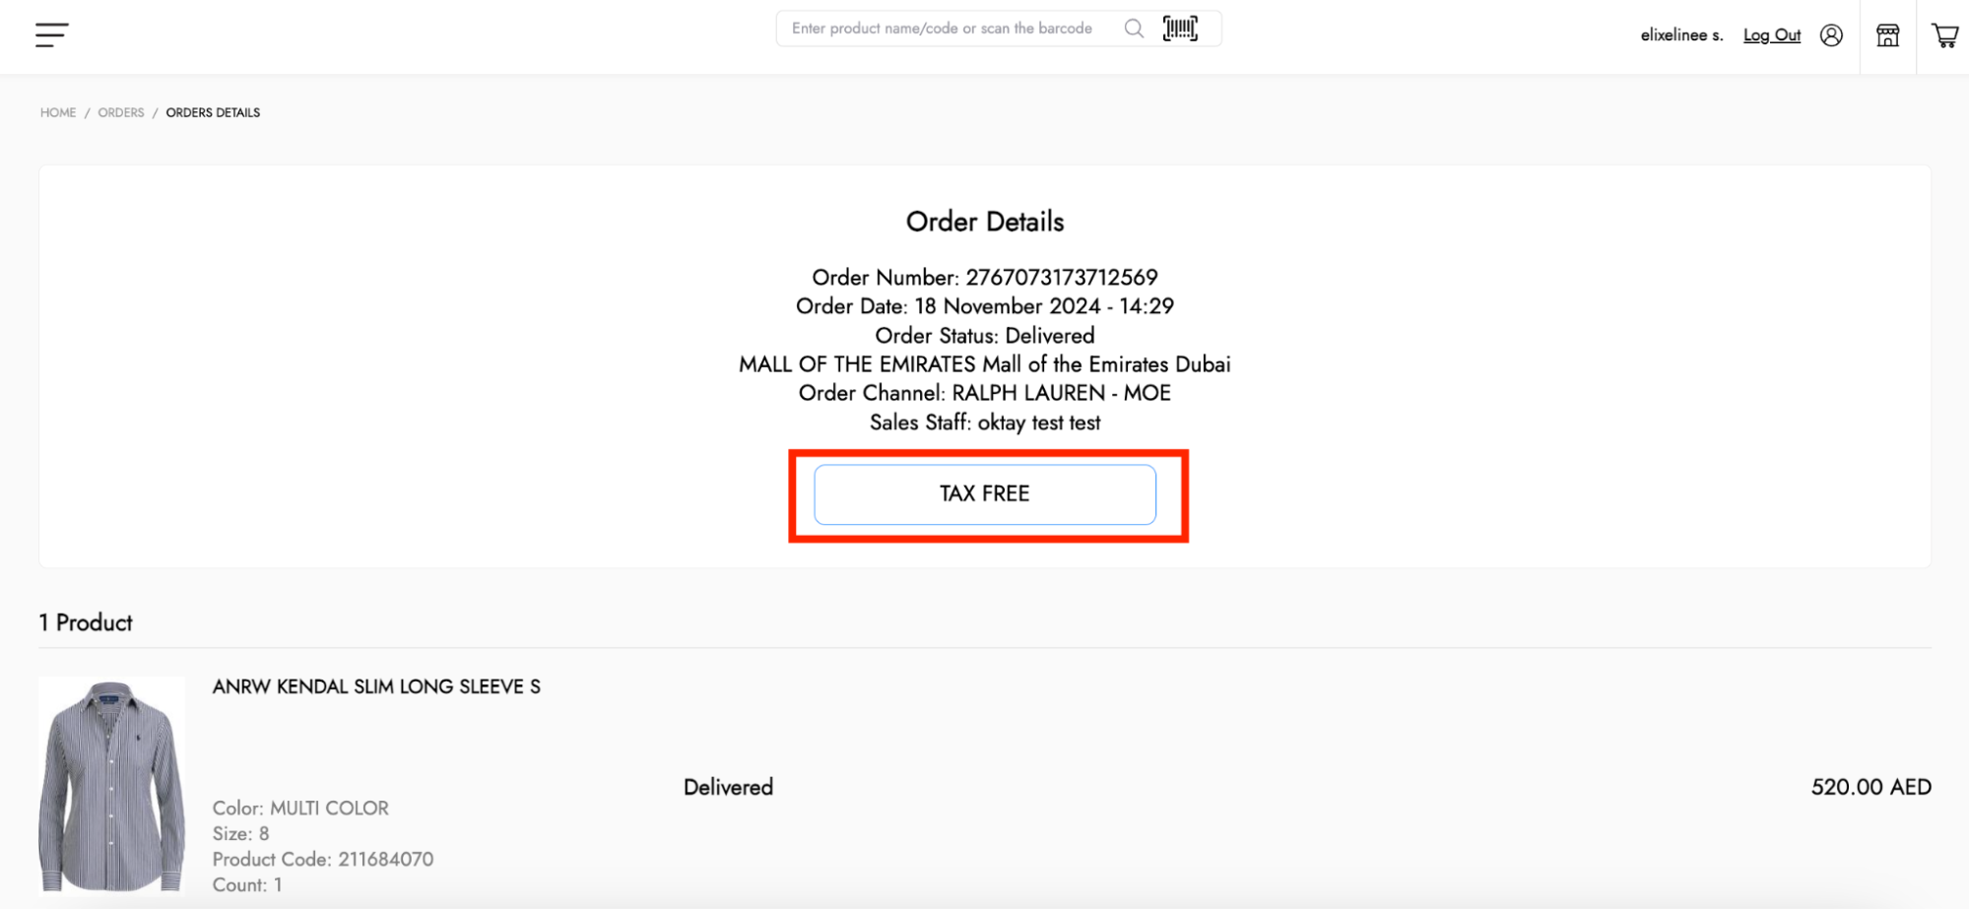Click the Order Details heading

[x=985, y=222]
